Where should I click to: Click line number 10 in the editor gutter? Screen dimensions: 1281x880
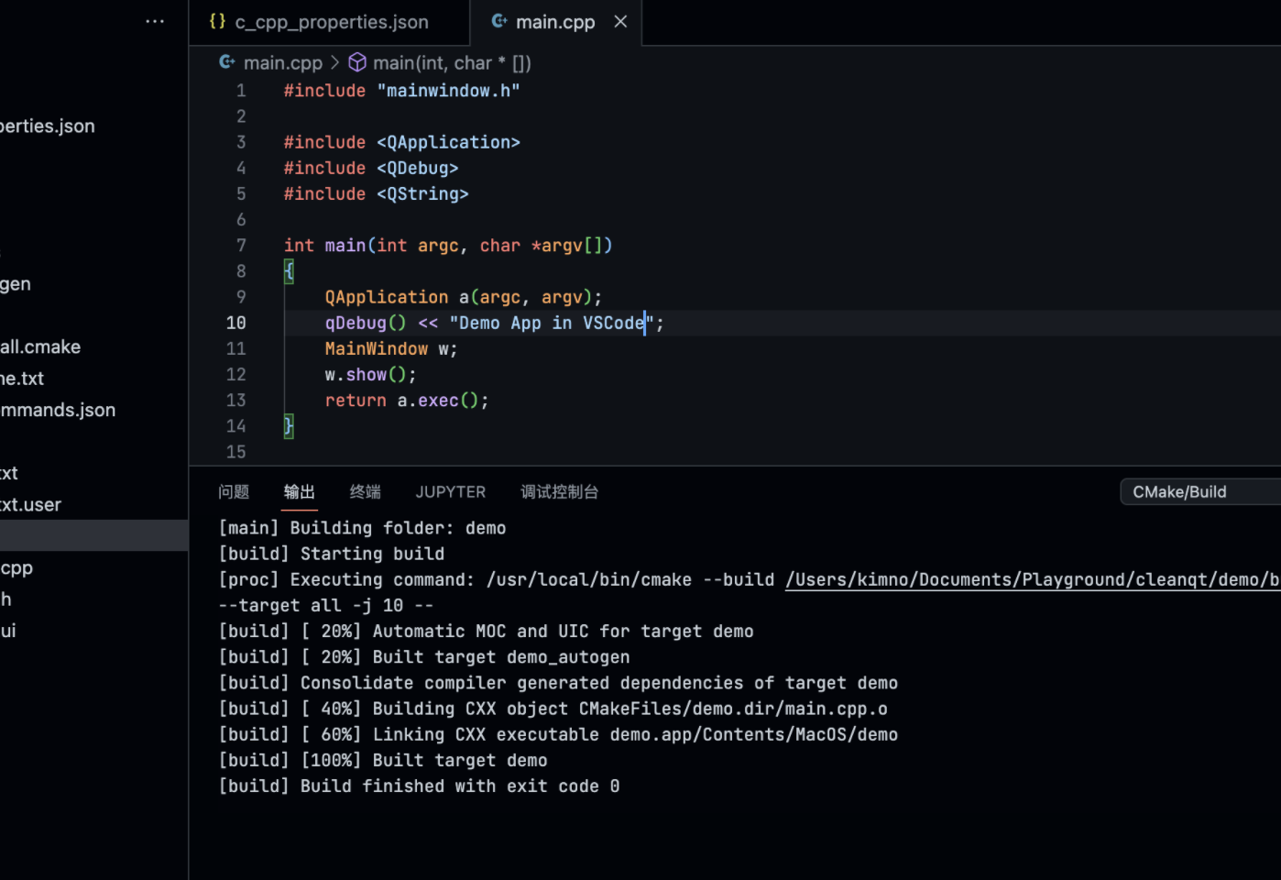click(x=235, y=323)
